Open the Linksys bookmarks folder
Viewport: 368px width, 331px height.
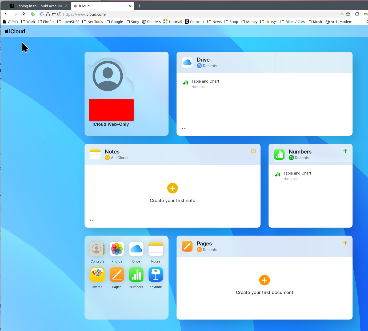pyautogui.click(x=269, y=22)
